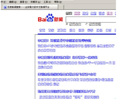Open the 图片 images link

(x=110, y=13)
